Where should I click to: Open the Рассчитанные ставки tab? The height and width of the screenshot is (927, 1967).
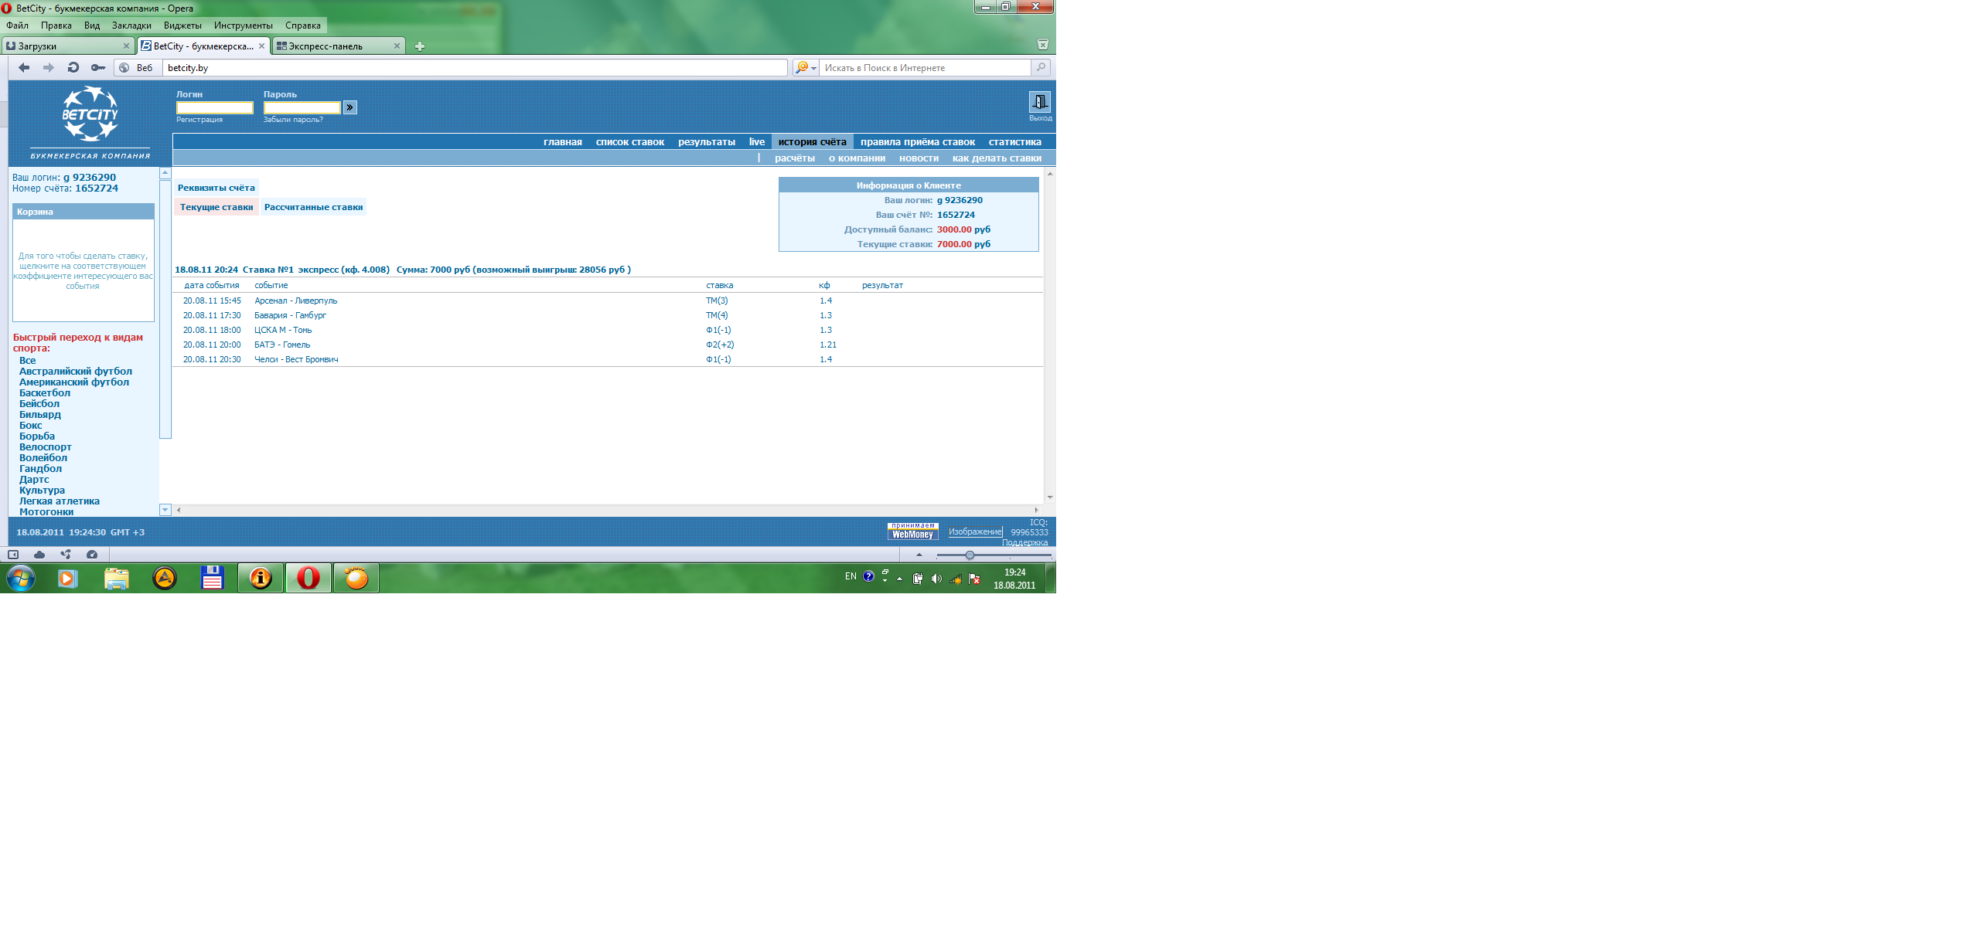(x=313, y=207)
